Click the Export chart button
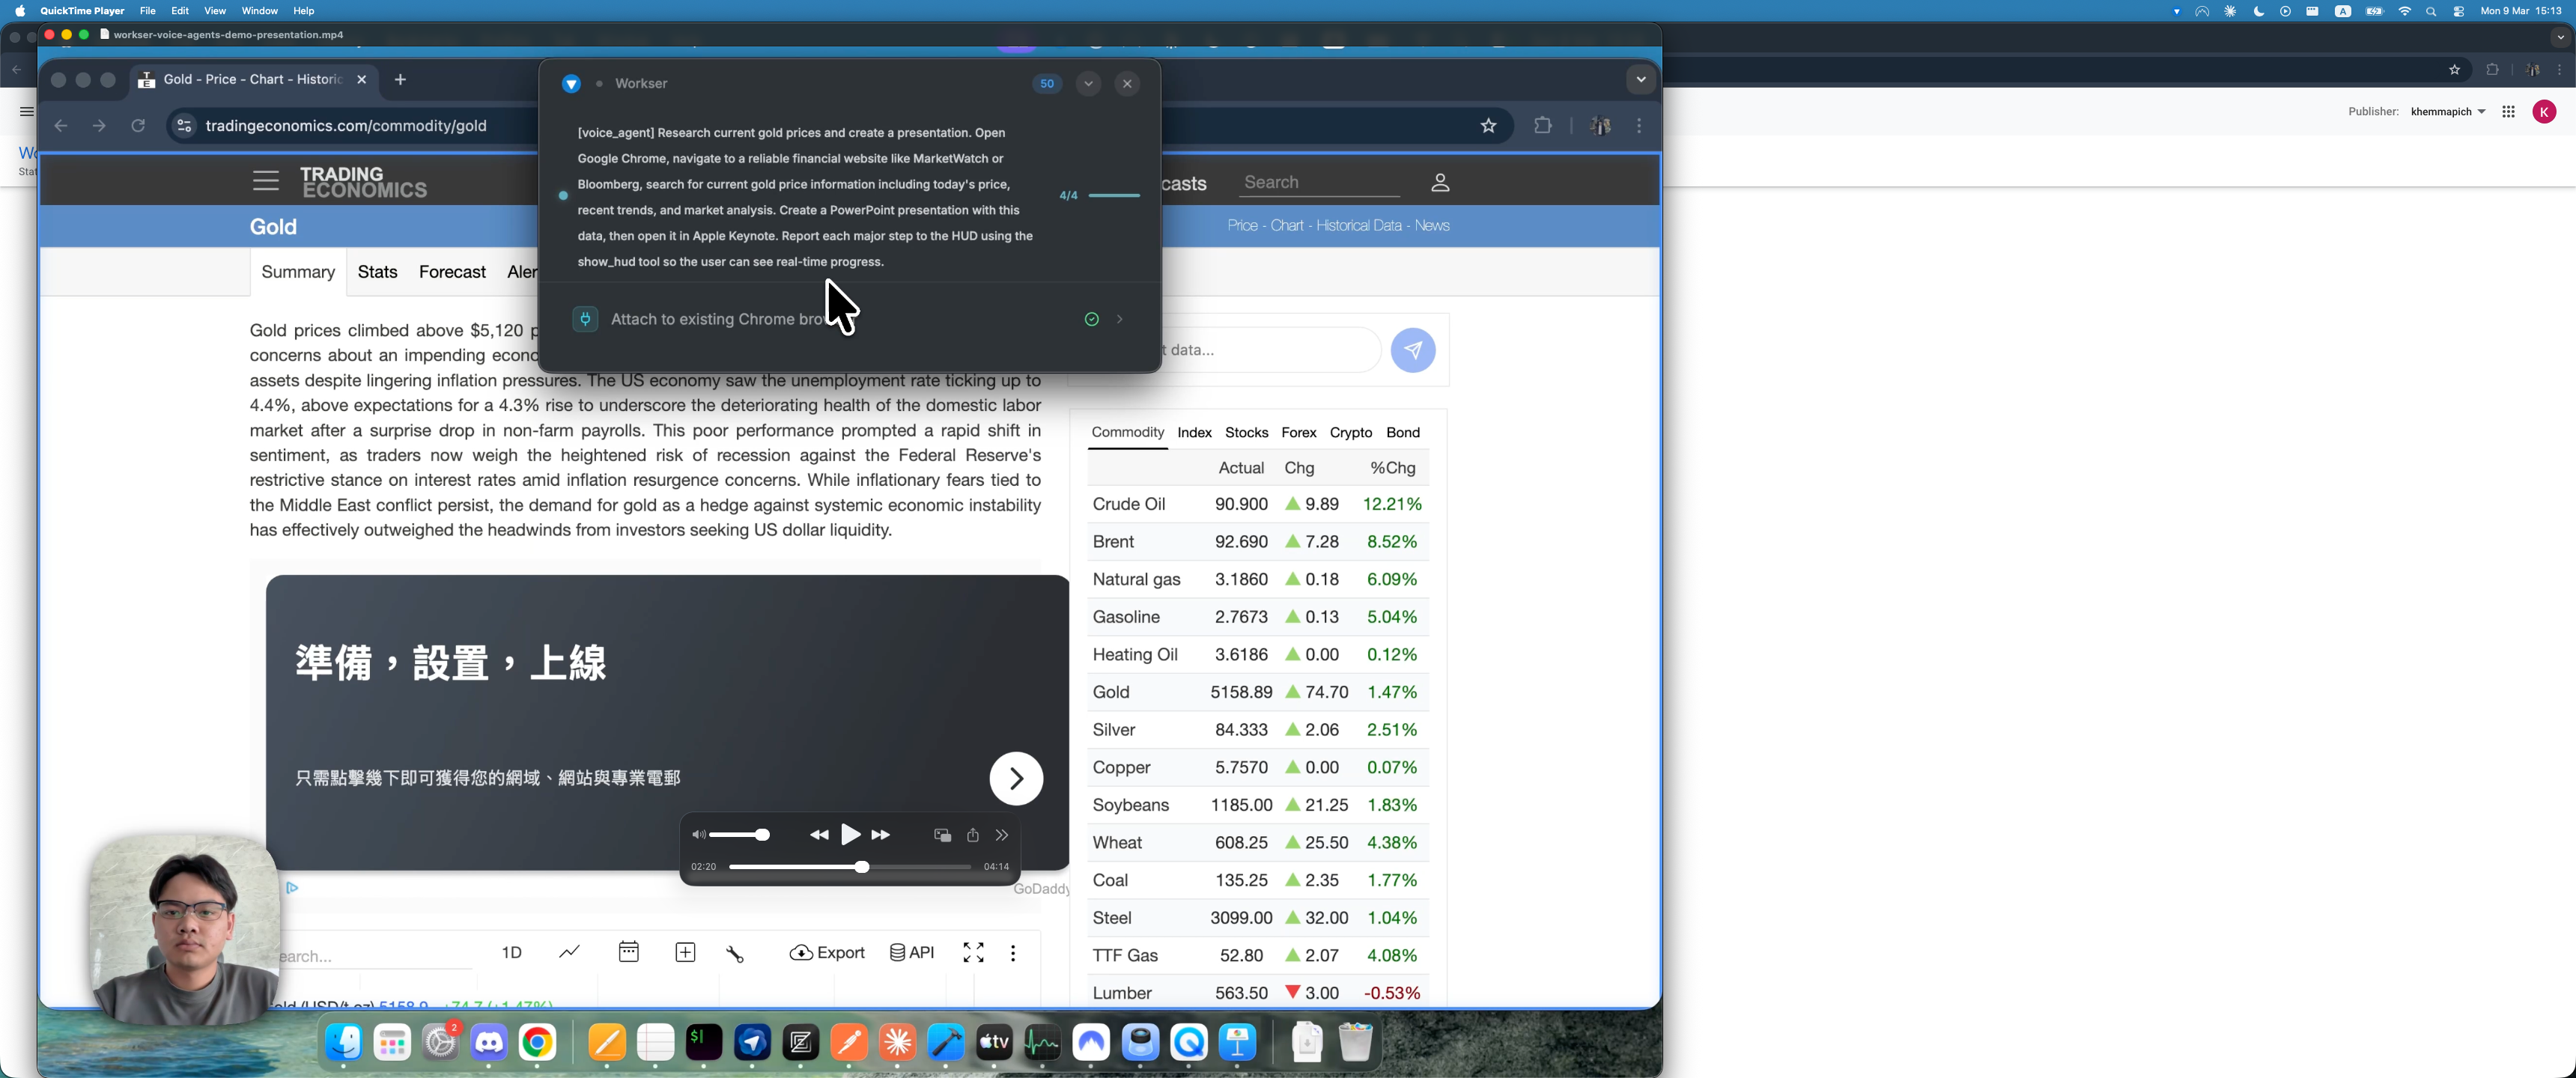Viewport: 2576px width, 1078px height. 826,953
